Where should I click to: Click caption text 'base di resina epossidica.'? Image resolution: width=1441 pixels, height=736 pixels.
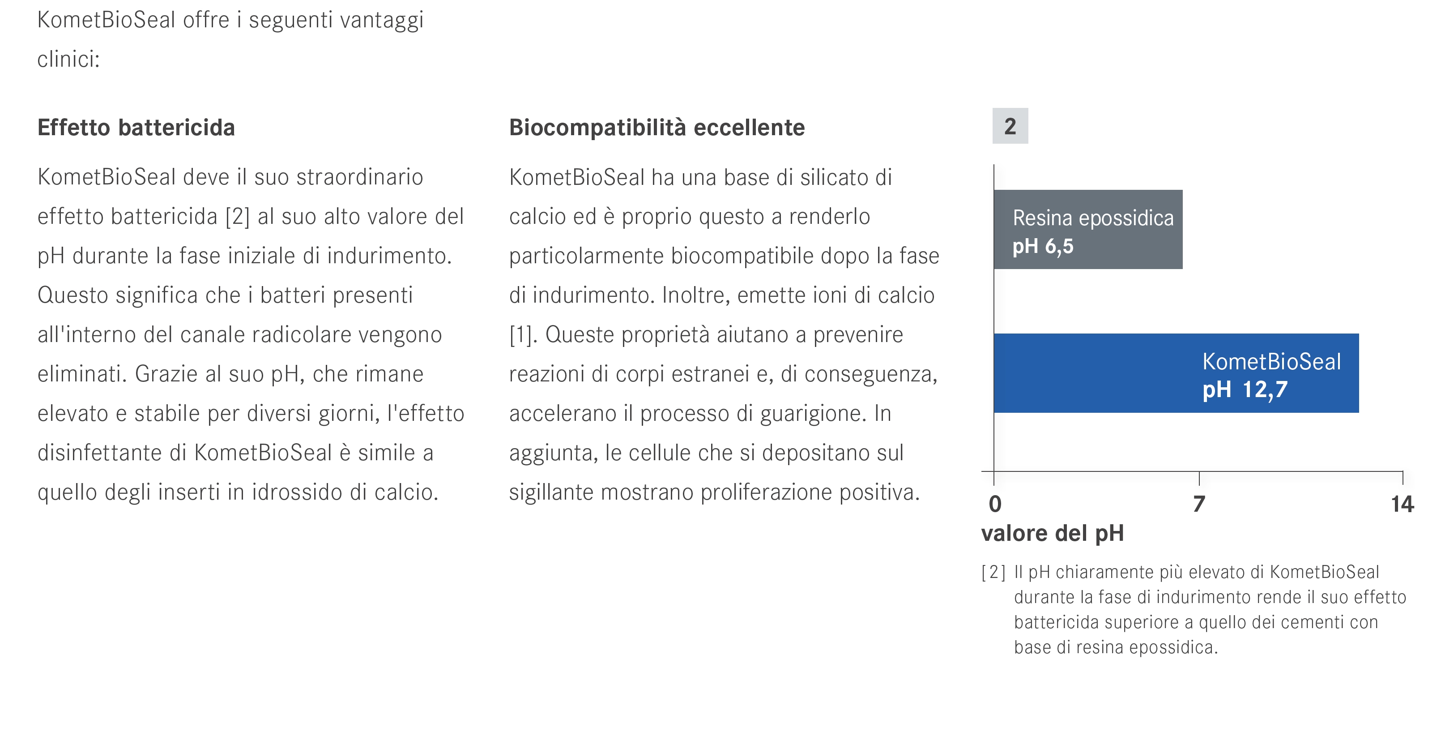pos(1115,647)
